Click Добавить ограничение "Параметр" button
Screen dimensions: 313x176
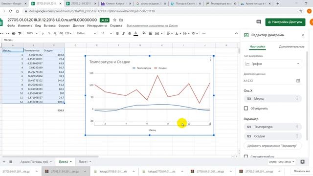[x=272, y=146]
